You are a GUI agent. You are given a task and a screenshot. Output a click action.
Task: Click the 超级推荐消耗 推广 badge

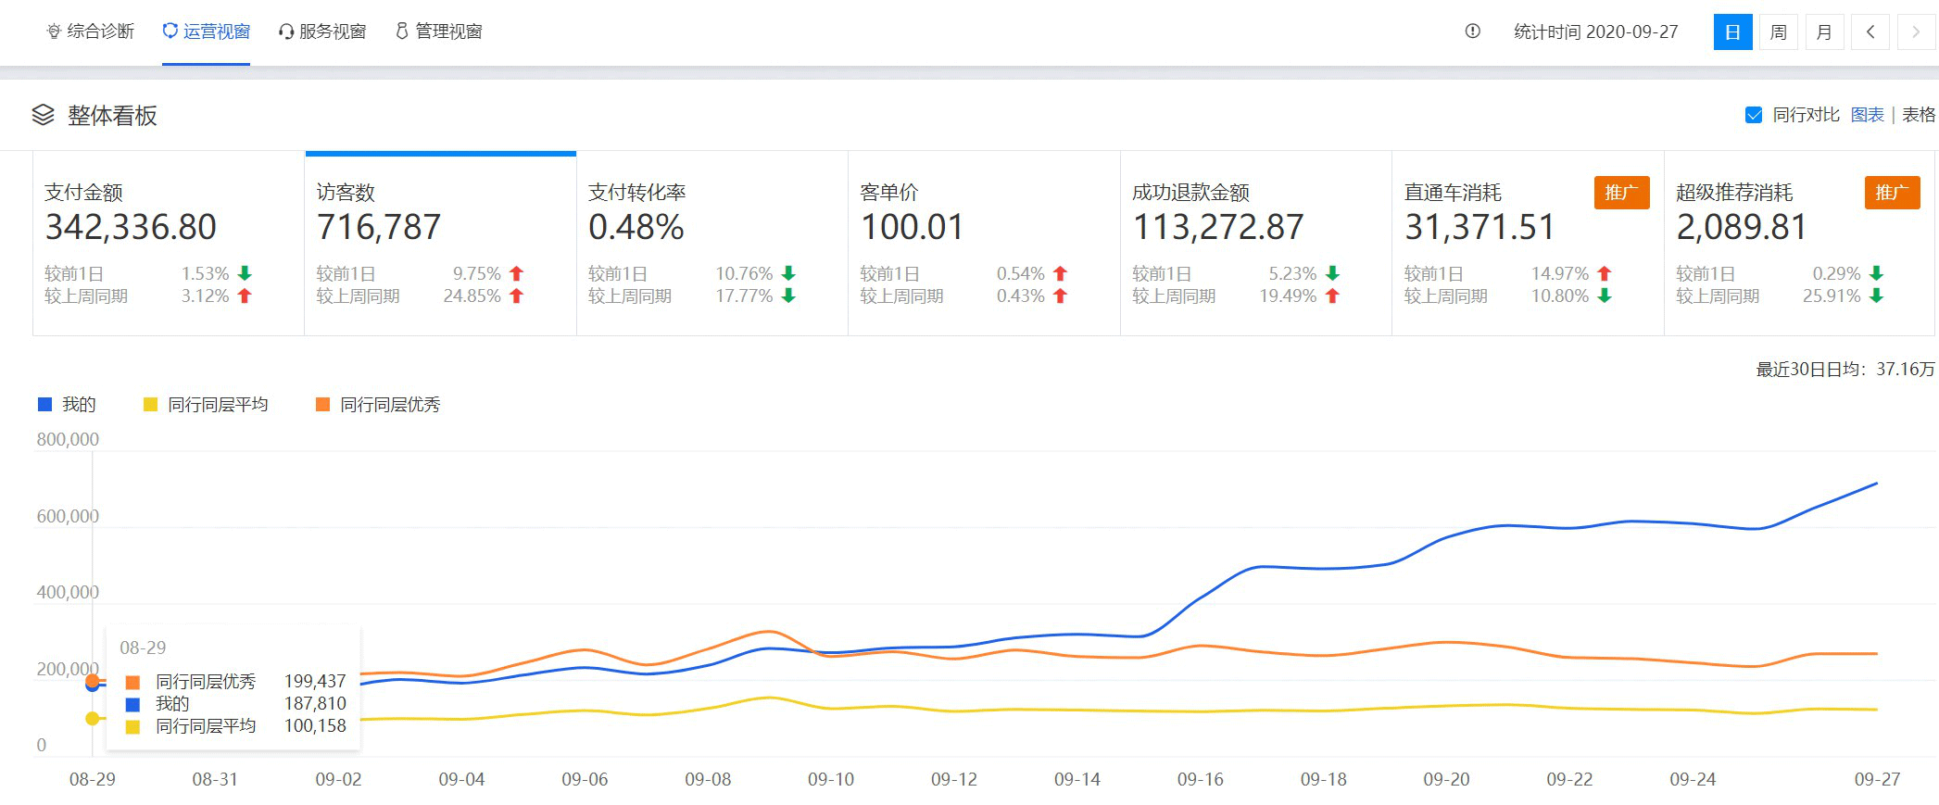click(x=1891, y=193)
